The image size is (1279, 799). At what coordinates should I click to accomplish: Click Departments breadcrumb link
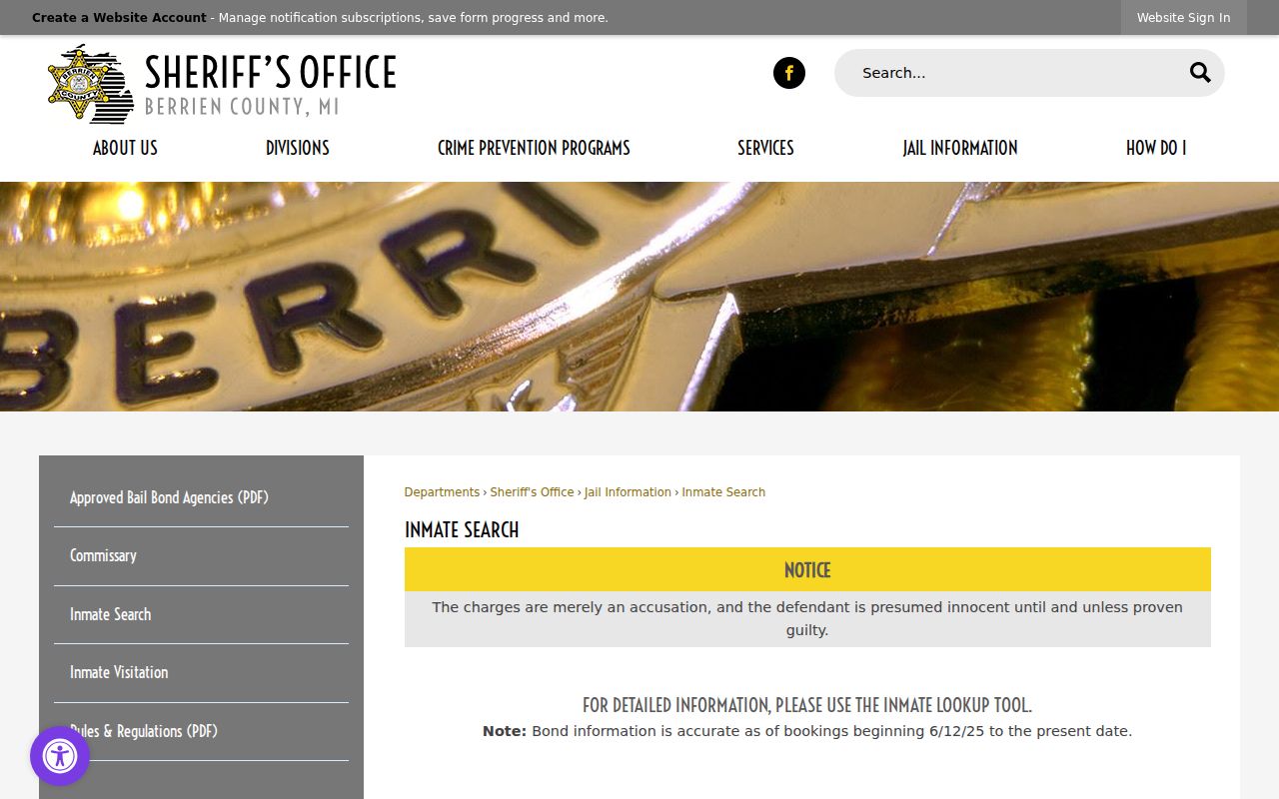(x=442, y=492)
